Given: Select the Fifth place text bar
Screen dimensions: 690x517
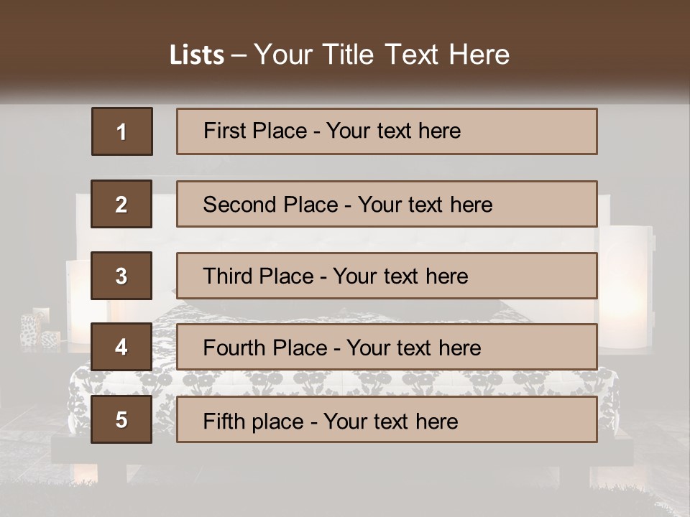Looking at the screenshot, I should (387, 420).
